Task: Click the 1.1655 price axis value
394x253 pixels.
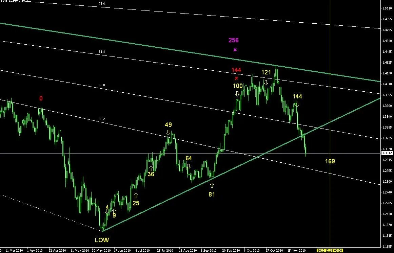Action: [387, 247]
